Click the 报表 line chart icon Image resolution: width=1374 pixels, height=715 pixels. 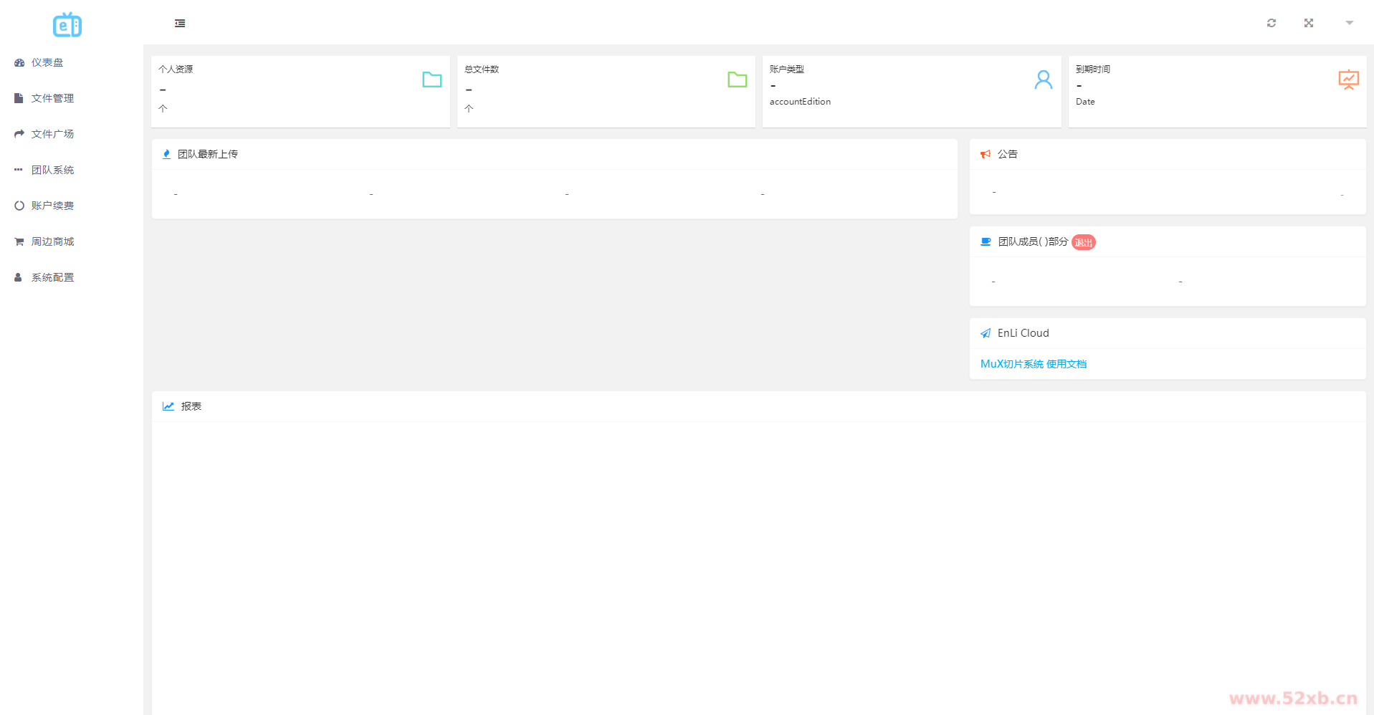pyautogui.click(x=168, y=406)
